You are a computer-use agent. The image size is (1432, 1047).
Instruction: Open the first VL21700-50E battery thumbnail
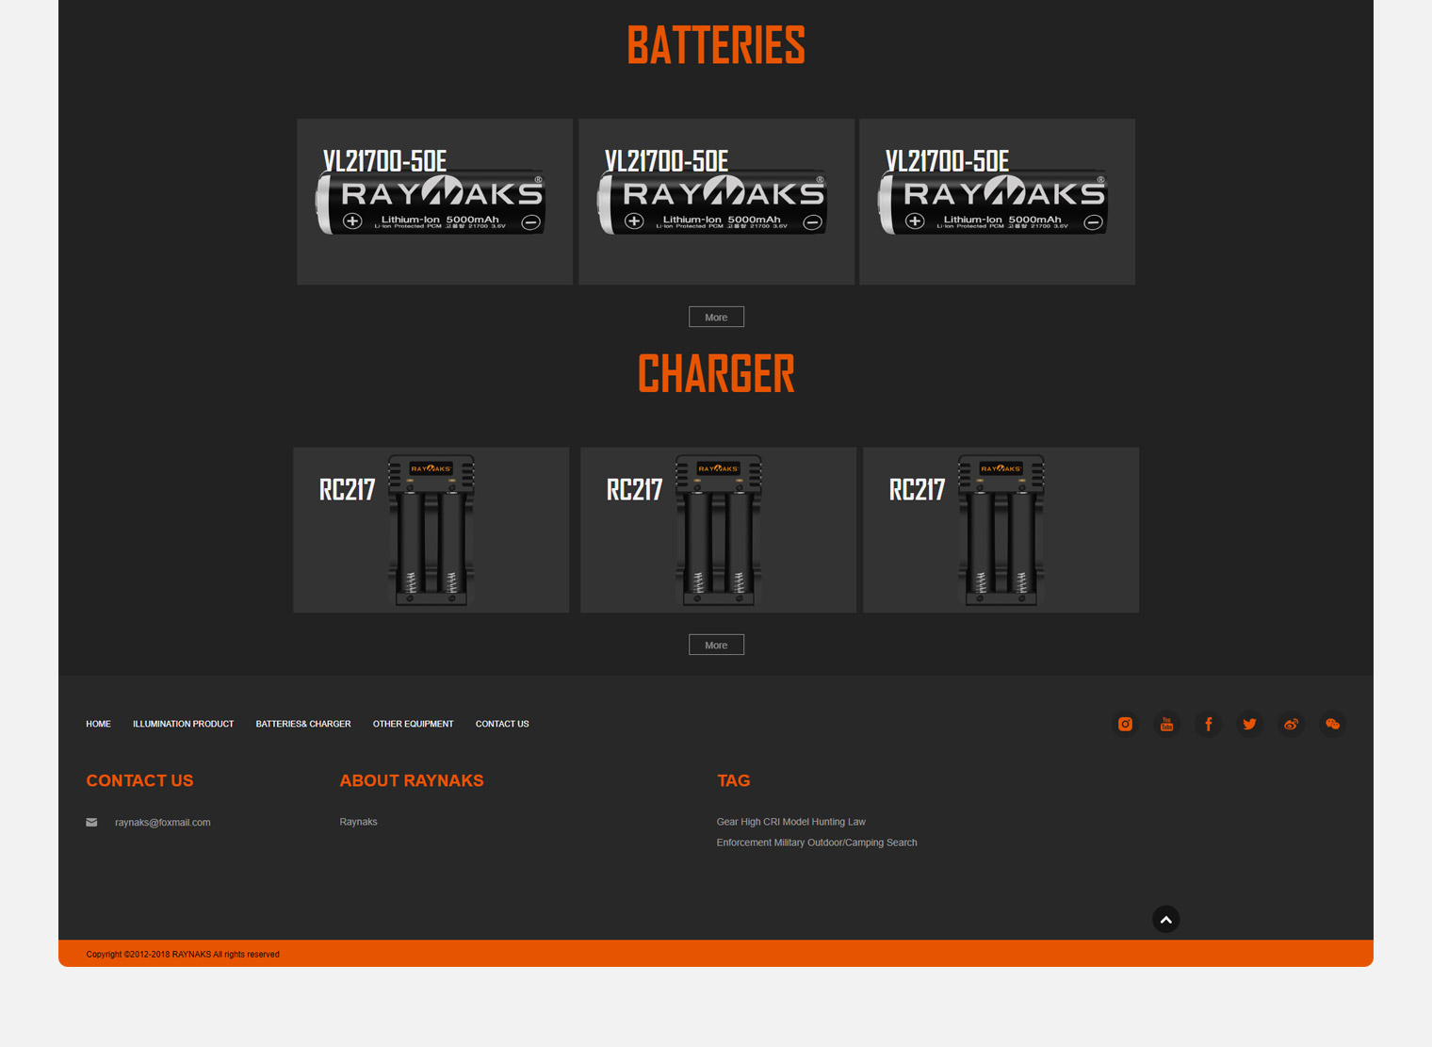pyautogui.click(x=434, y=202)
